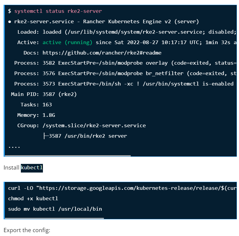This screenshot has height=236, width=239.
Task: Click the modprobe br_netfilter process line
Action: pyautogui.click(x=125, y=73)
